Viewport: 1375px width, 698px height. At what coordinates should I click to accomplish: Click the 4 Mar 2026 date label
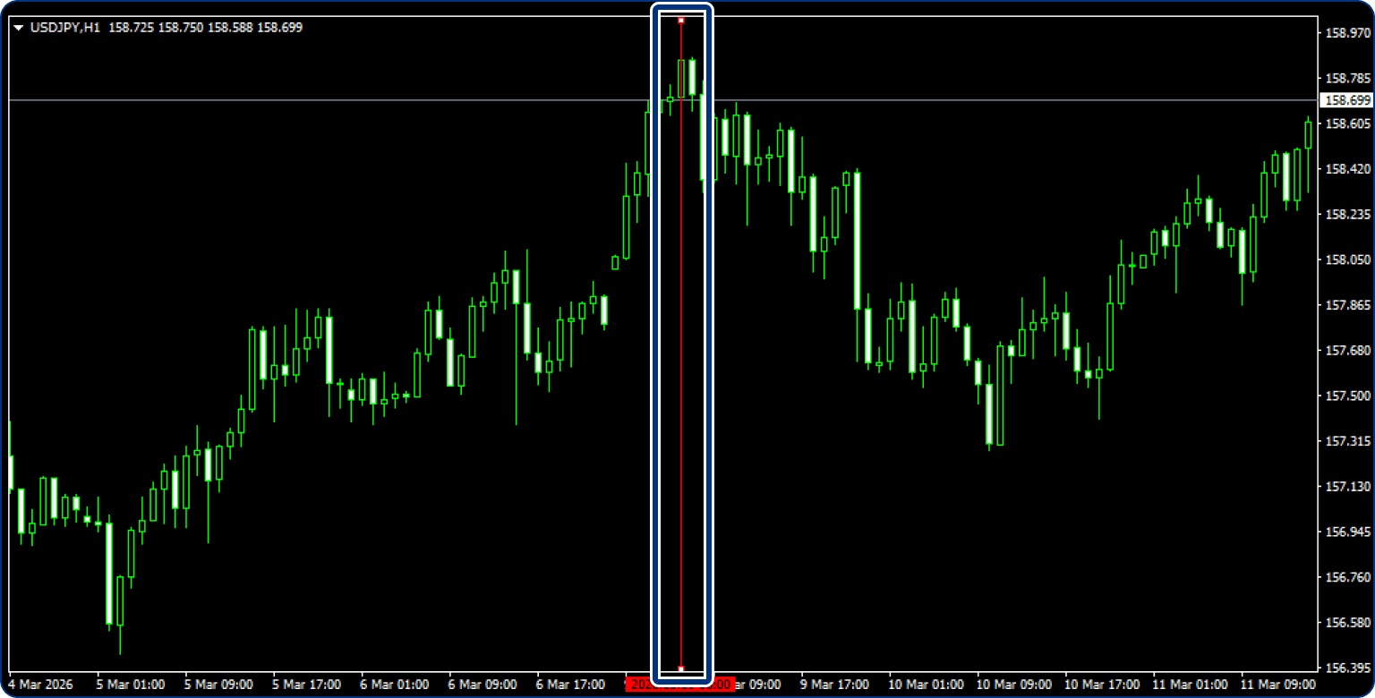42,685
